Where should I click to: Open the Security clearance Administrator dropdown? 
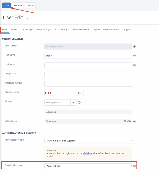(89, 166)
